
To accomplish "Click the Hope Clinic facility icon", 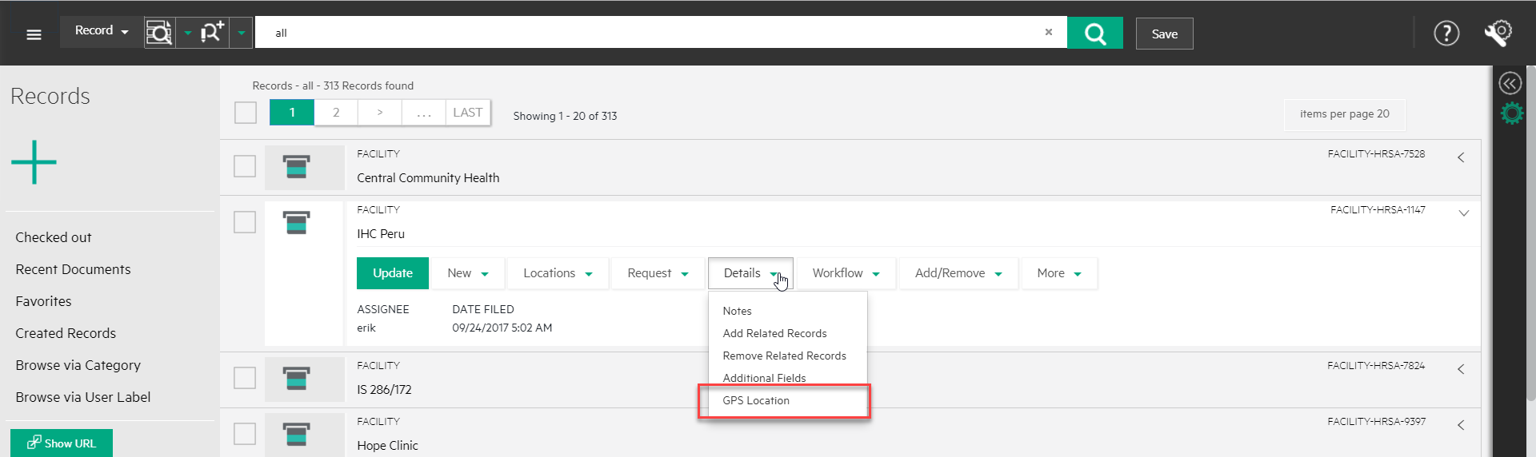I will point(297,434).
